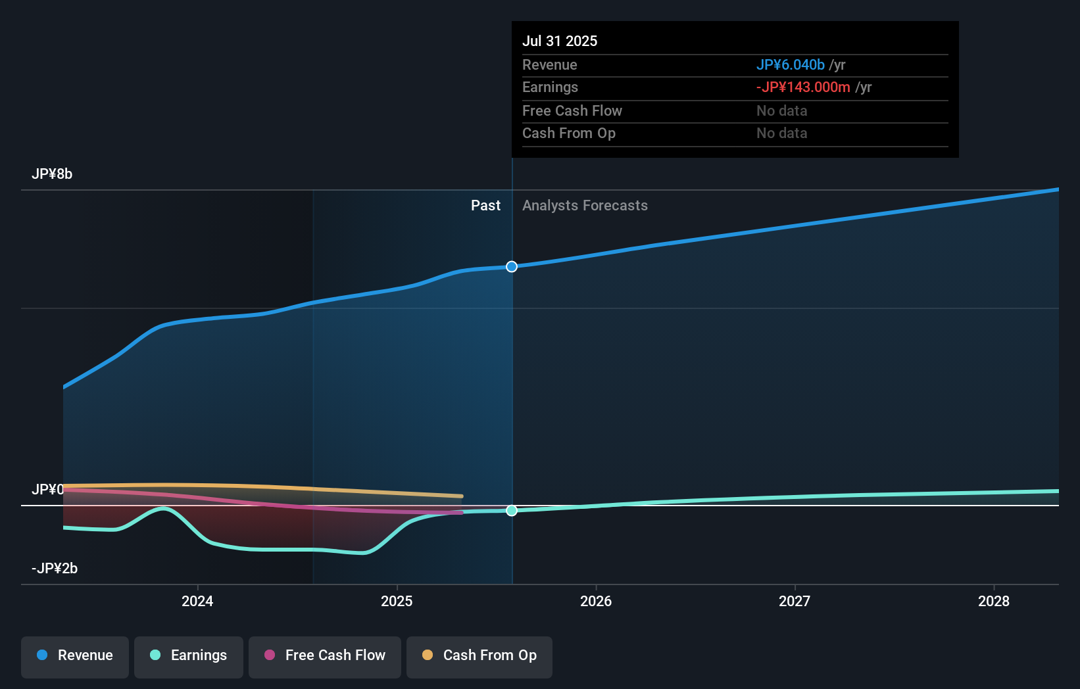This screenshot has height=689, width=1080.
Task: Toggle the Earnings series visibility
Action: [188, 655]
